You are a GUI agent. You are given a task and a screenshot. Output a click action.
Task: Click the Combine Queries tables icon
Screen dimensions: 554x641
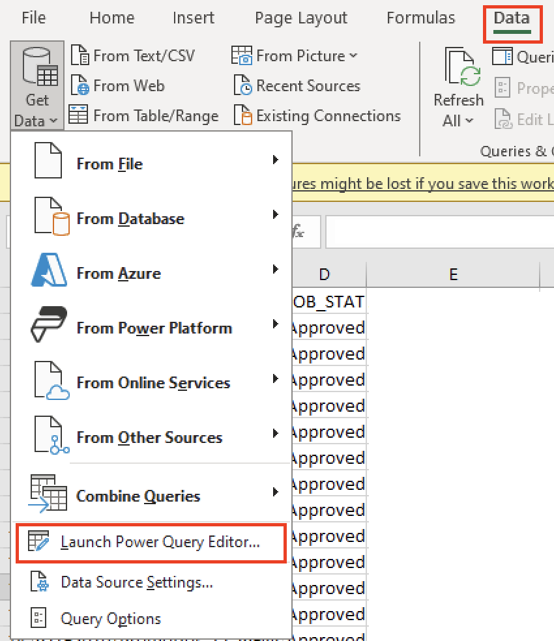coord(48,493)
